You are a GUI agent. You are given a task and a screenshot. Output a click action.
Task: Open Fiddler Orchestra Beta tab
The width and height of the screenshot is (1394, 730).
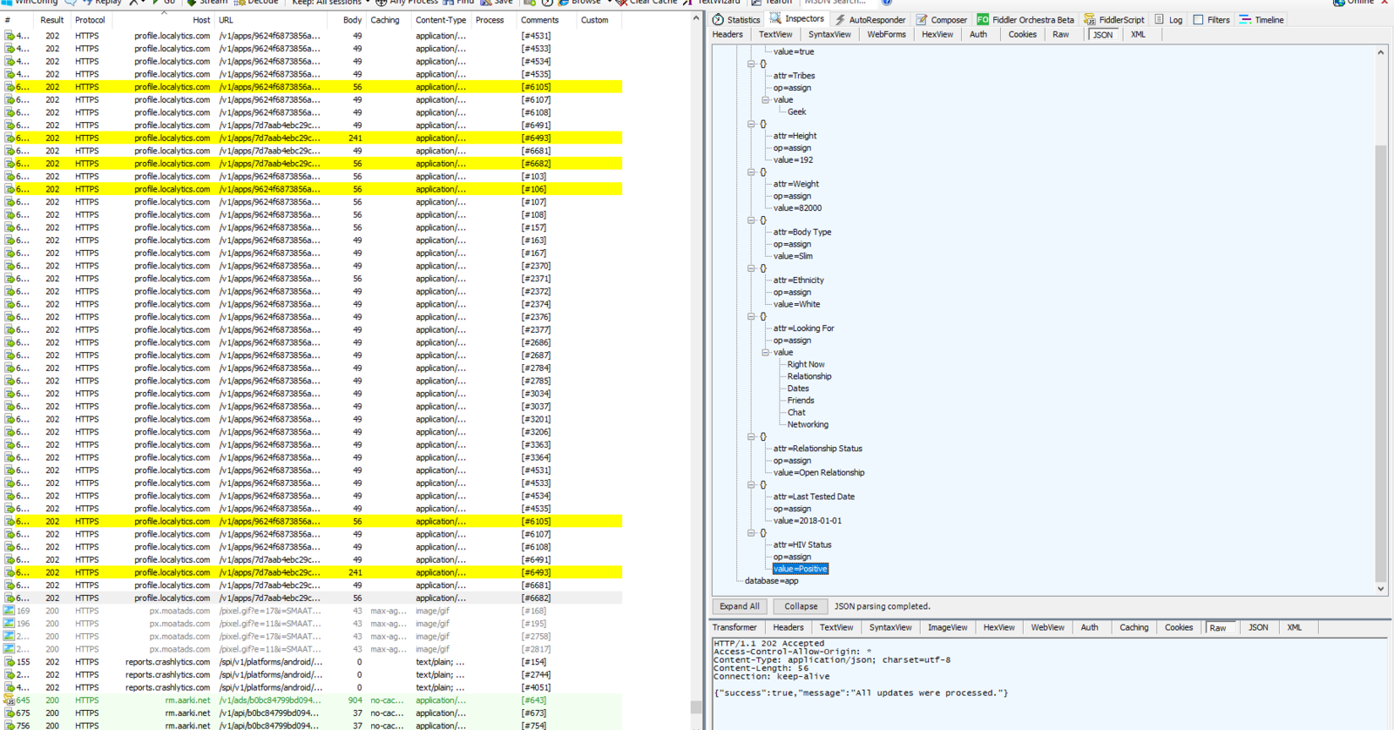point(1025,19)
